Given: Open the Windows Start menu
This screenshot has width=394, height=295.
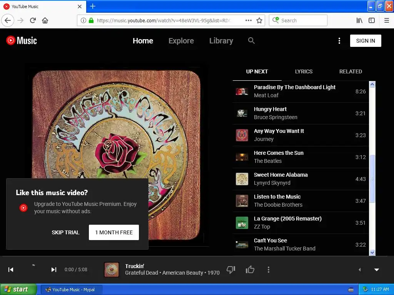Looking at the screenshot, I should (18, 289).
